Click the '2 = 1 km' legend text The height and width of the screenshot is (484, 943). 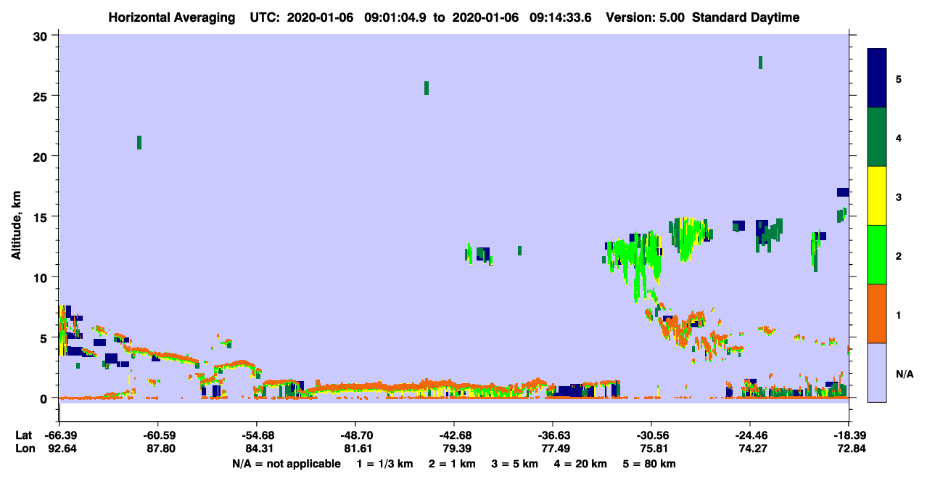click(453, 464)
